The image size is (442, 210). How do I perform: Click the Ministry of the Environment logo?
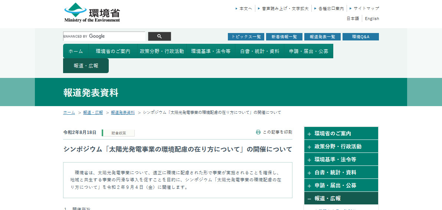point(92,13)
